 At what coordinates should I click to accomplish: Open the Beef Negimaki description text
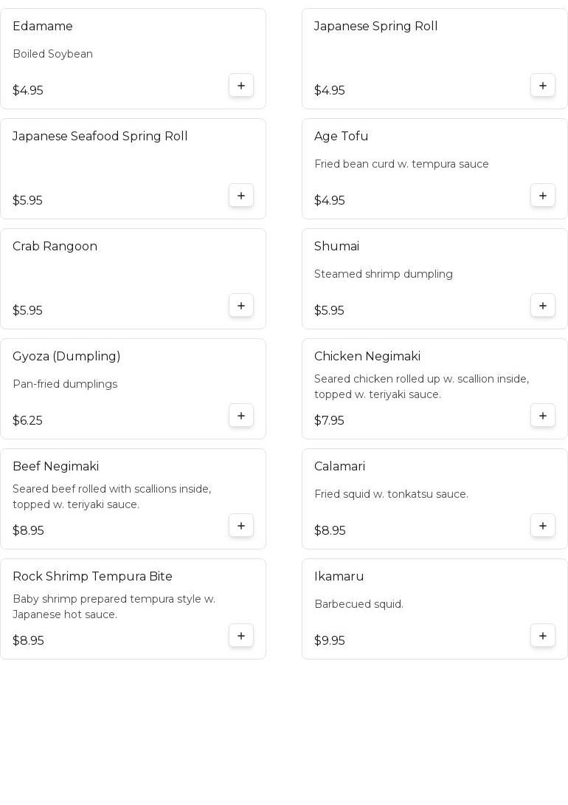pyautogui.click(x=111, y=496)
